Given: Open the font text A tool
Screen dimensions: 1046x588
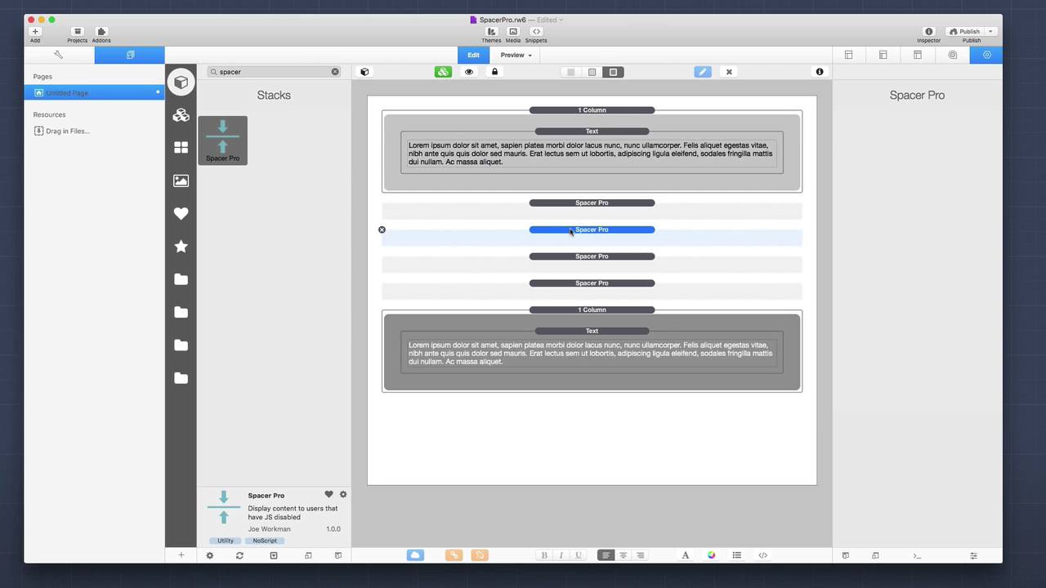Looking at the screenshot, I should 686,555.
